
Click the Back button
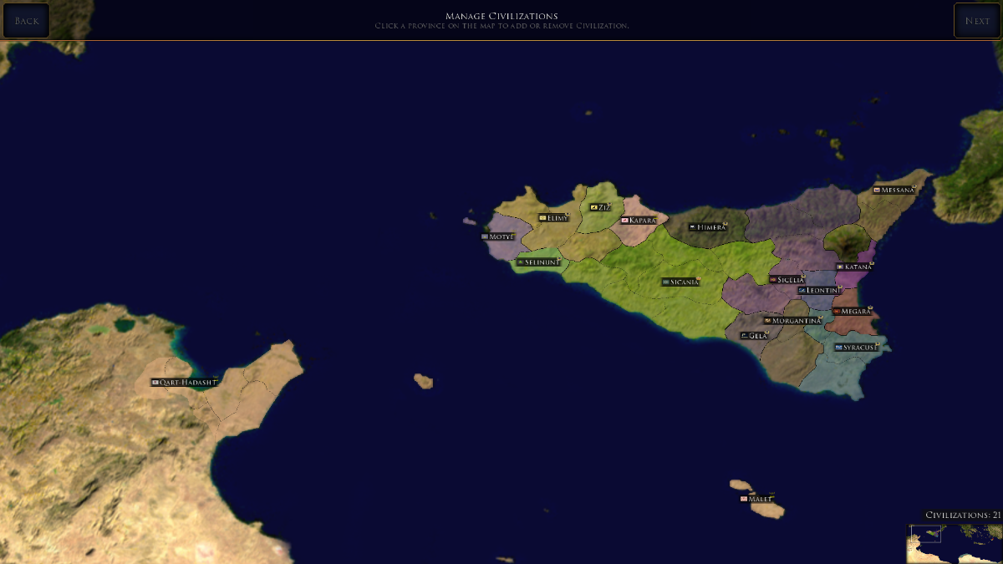pos(26,21)
